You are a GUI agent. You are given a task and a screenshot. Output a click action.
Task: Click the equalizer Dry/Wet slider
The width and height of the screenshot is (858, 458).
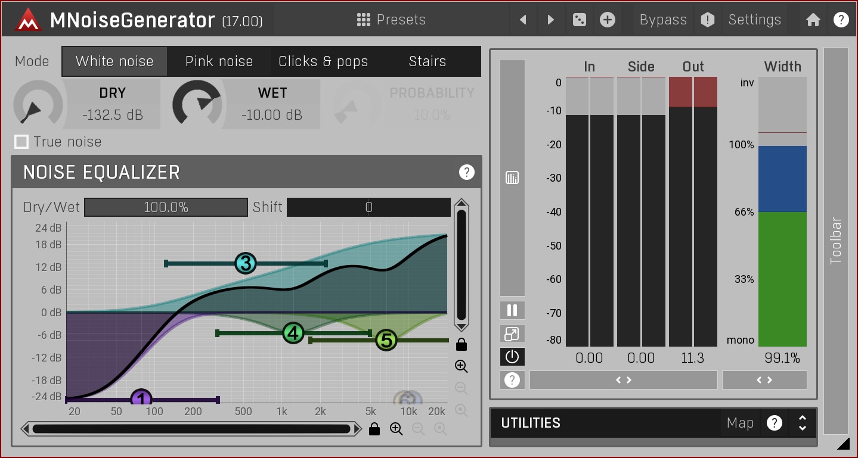(166, 207)
